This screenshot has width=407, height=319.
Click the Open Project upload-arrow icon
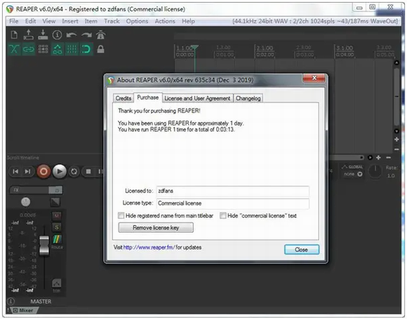[x=29, y=35]
